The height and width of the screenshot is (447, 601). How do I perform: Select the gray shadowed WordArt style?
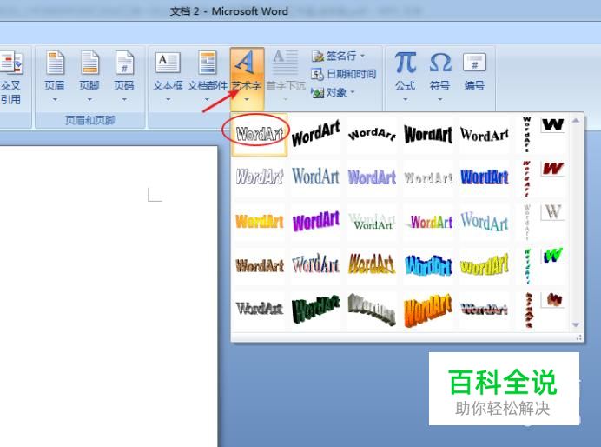[260, 309]
